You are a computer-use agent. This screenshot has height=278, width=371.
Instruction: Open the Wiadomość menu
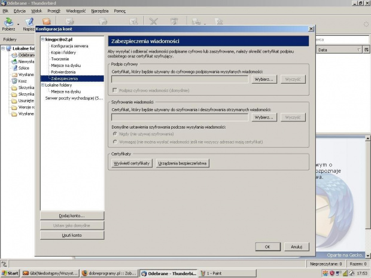[76, 11]
